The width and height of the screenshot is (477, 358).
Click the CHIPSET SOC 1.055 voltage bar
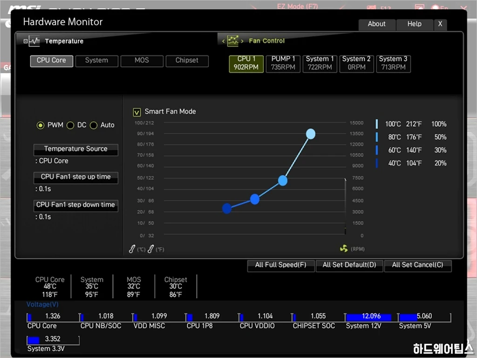point(318,317)
